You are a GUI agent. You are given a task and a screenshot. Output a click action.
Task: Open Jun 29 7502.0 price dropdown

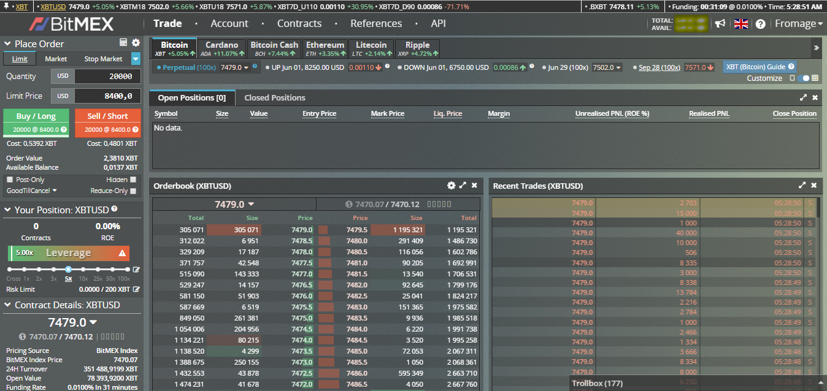pos(607,67)
